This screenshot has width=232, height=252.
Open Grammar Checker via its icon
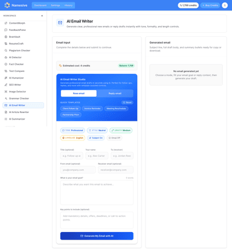6,99
